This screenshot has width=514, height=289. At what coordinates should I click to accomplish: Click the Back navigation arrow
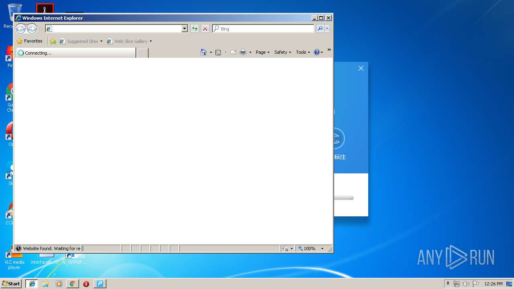pyautogui.click(x=20, y=28)
